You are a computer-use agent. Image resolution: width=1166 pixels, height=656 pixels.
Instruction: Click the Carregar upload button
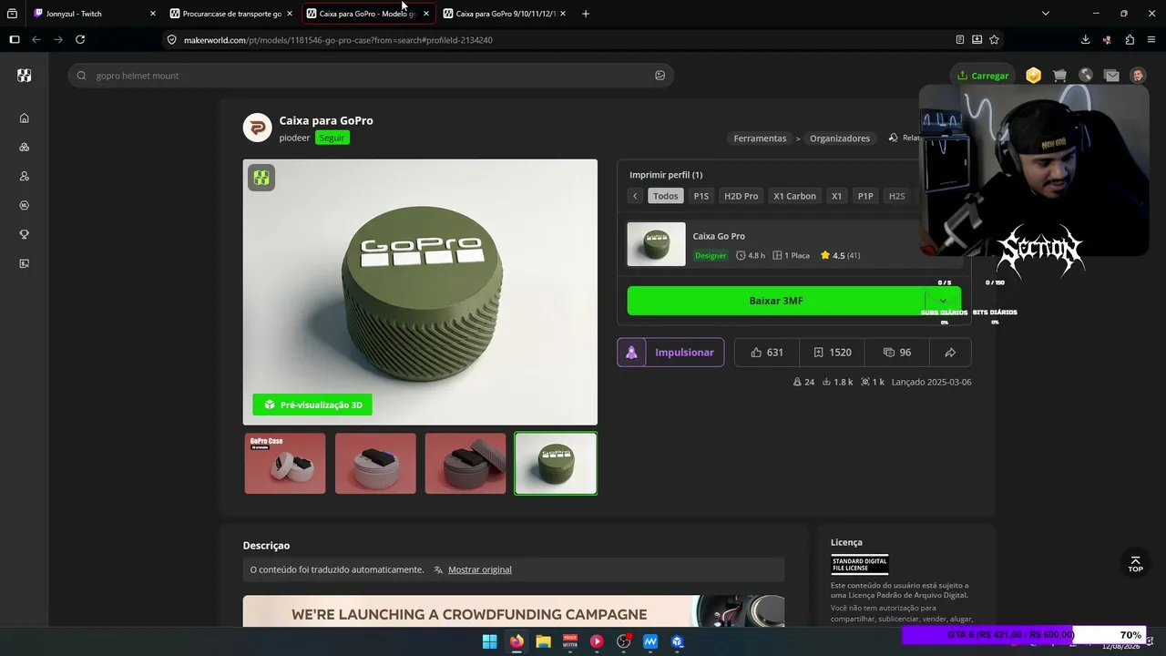[x=983, y=76]
